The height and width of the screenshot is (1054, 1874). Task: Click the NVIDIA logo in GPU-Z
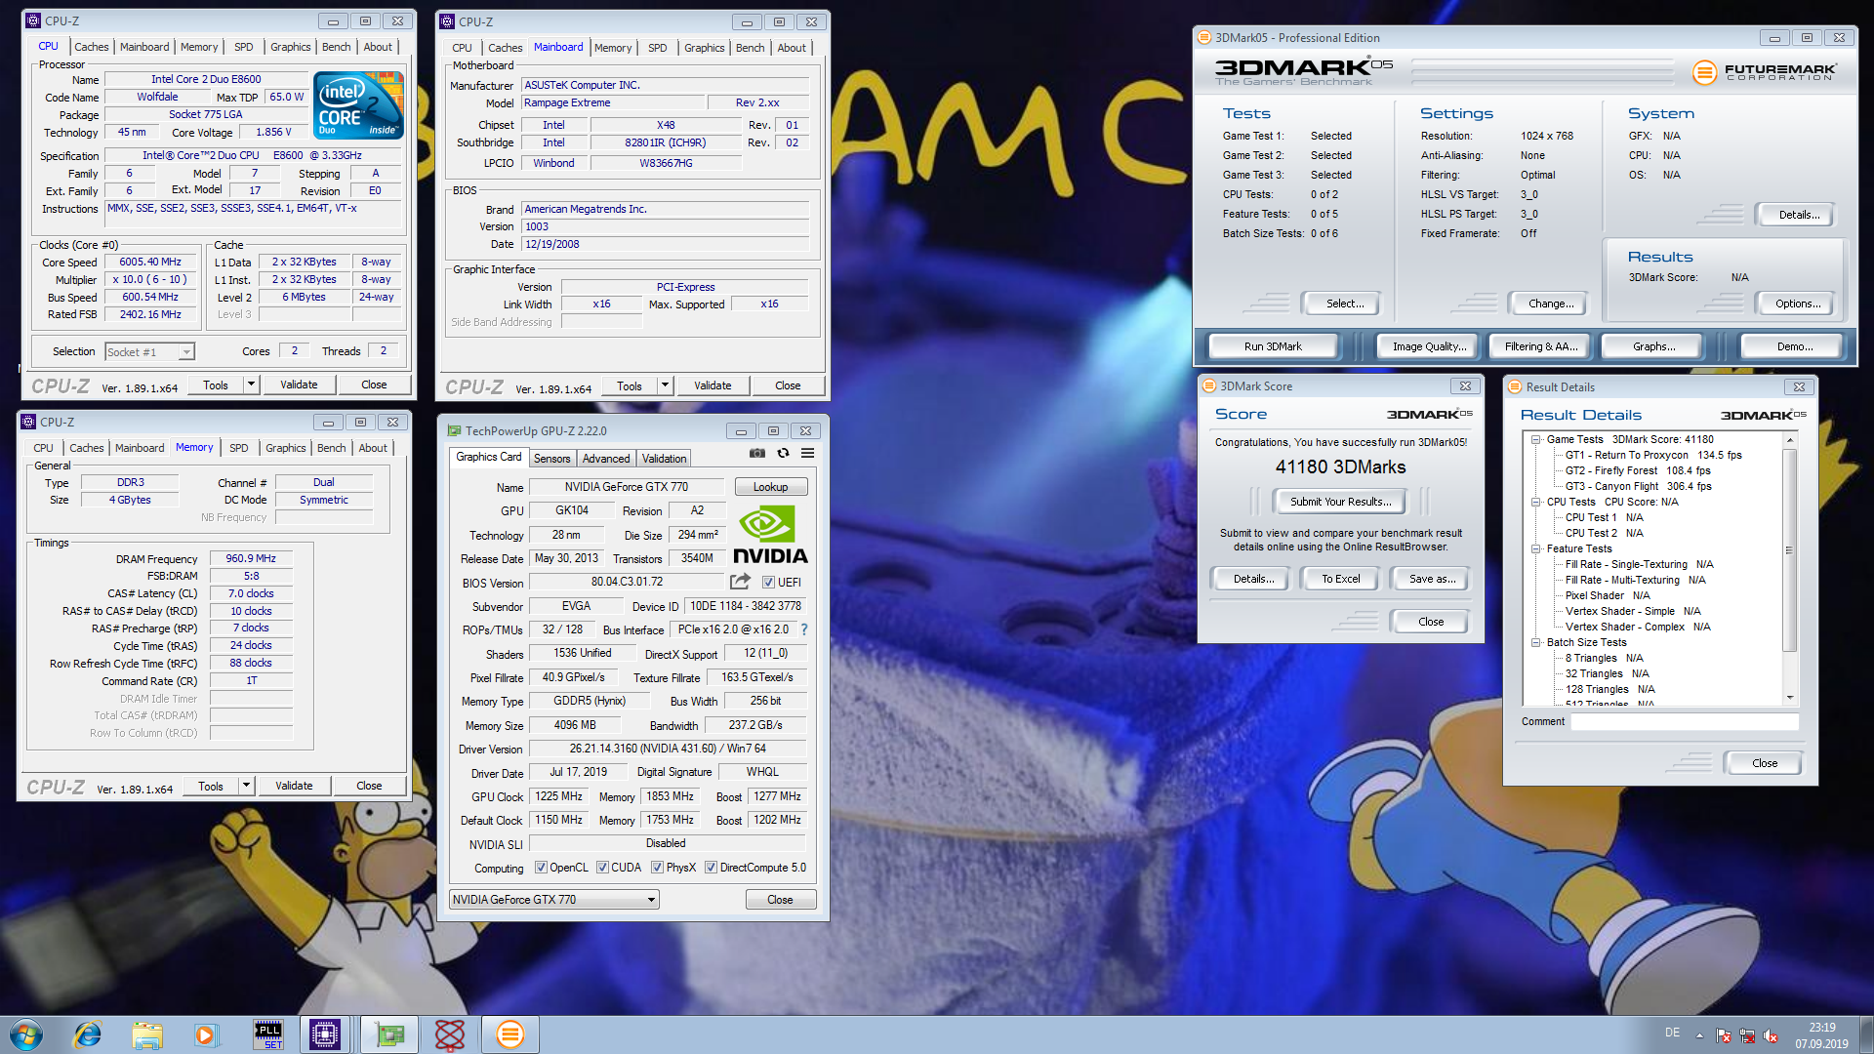click(x=770, y=536)
